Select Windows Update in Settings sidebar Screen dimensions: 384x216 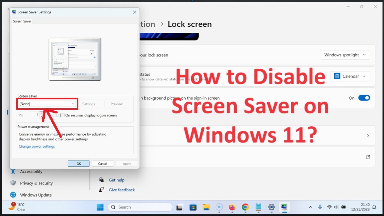click(x=36, y=195)
